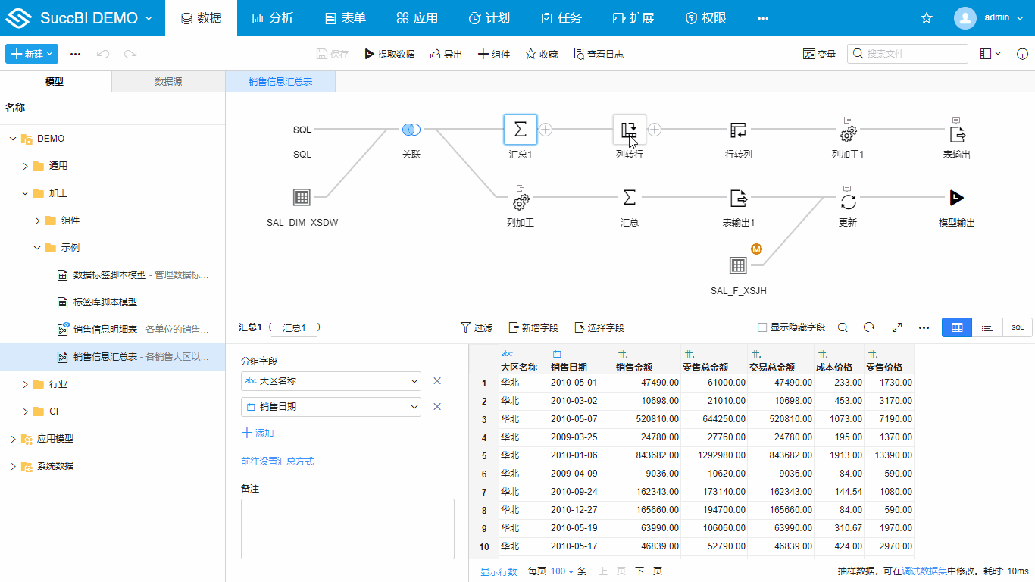Select the 行转列 node in flow
Viewport: 1035px width, 582px height.
738,130
